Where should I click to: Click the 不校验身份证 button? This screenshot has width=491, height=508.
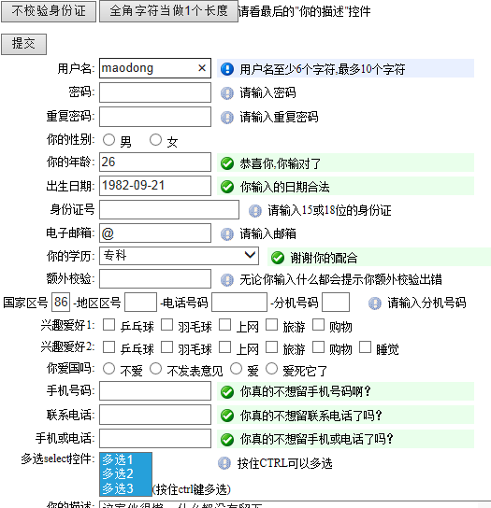[49, 11]
